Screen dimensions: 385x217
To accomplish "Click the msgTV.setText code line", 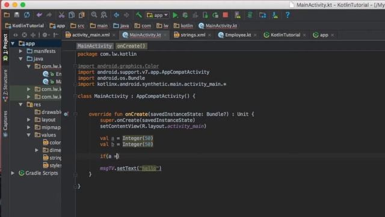I will 131,168.
